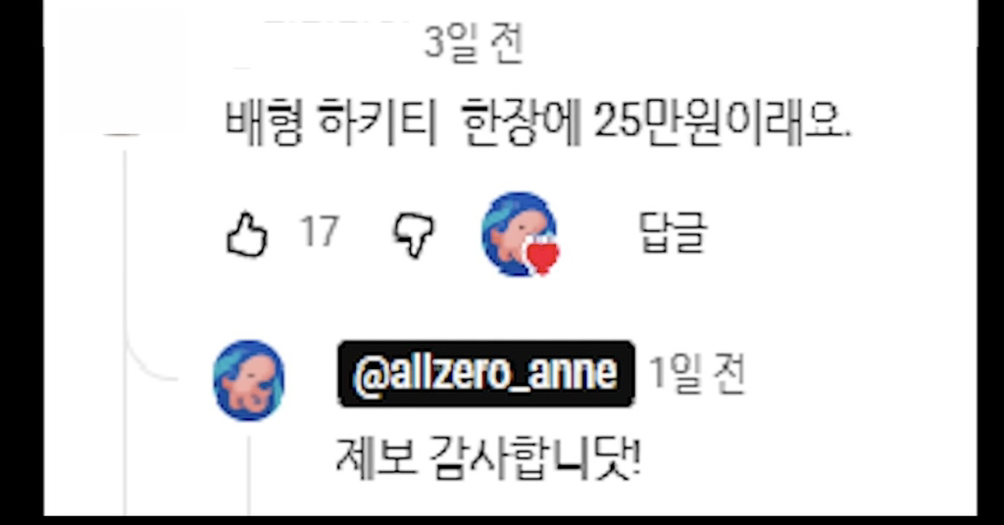Screen dimensions: 1004x525
Task: Click the word 하키티 in the comment
Action: tap(377, 120)
